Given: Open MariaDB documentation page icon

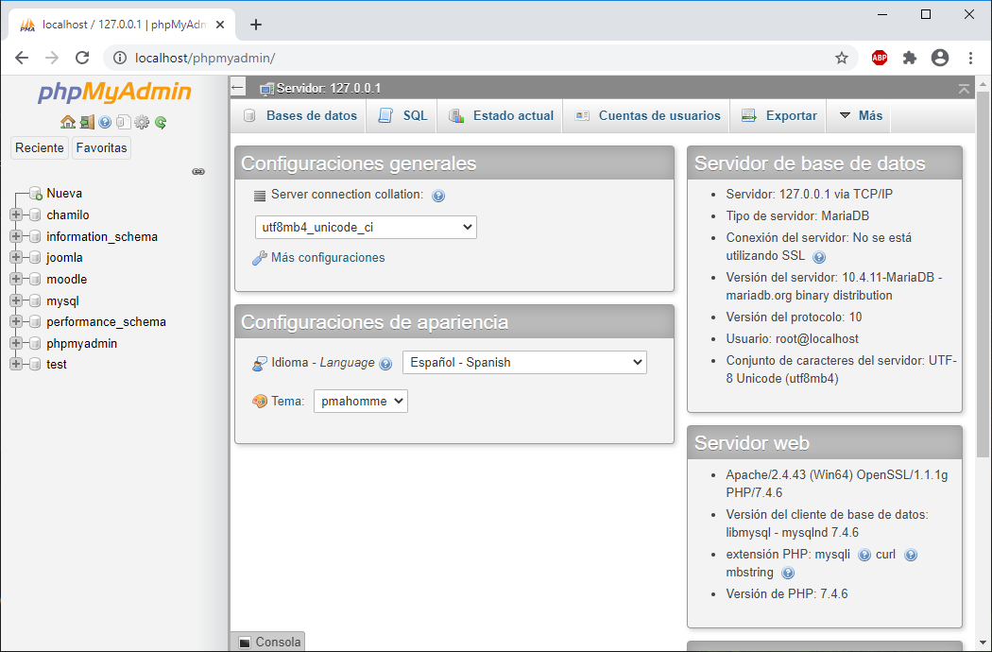Looking at the screenshot, I should [x=124, y=123].
